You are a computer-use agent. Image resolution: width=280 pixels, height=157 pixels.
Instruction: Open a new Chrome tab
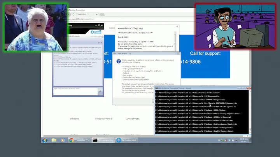[x=102, y=14]
